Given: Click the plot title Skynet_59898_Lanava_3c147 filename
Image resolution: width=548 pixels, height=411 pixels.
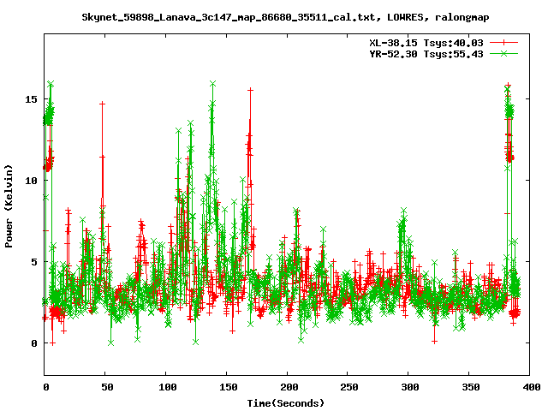Looking at the screenshot, I should click(285, 17).
